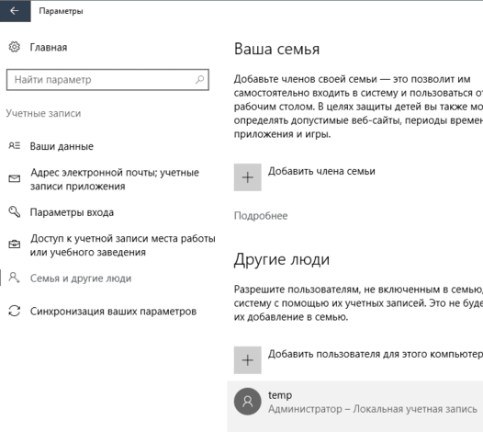This screenshot has width=483, height=432.
Task: Click Добавить пользователя для этого компьютера
Action: point(376,354)
